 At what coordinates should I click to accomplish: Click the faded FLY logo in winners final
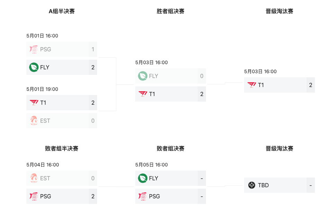coord(143,76)
